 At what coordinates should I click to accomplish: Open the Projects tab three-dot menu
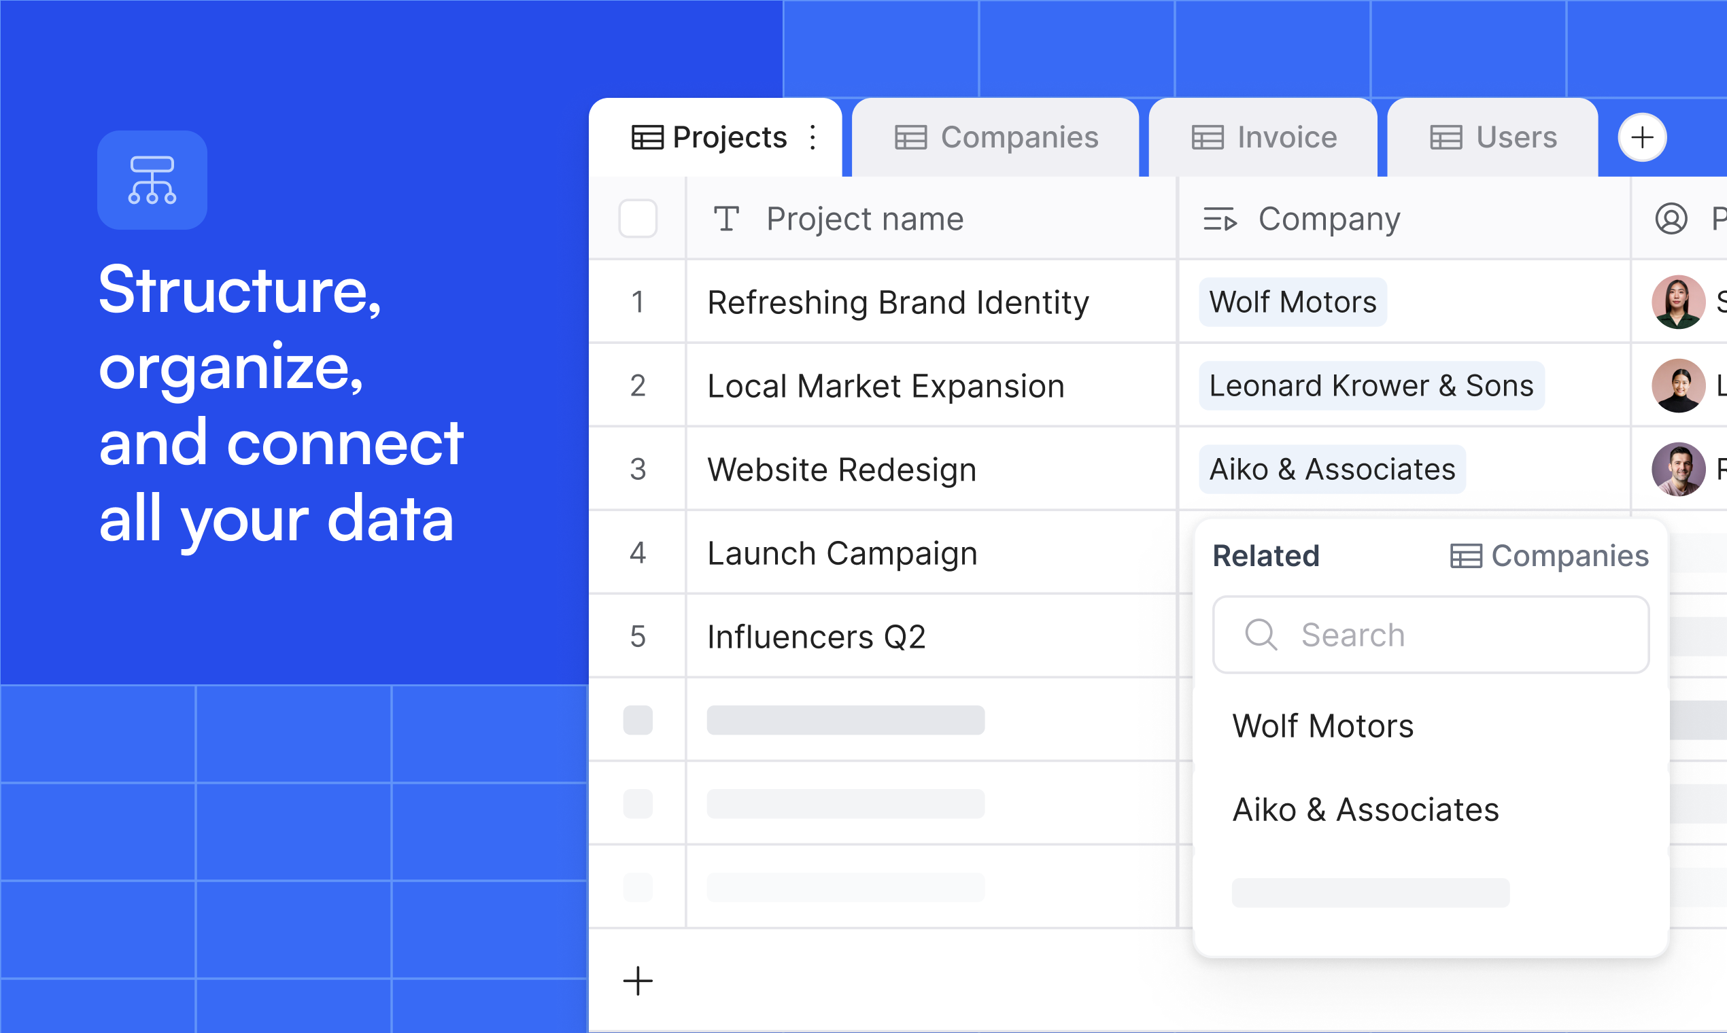[x=813, y=137]
